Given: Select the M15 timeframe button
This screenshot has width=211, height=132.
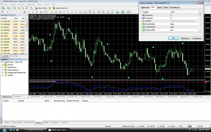Looking at the screenshot, I should coord(56,12).
